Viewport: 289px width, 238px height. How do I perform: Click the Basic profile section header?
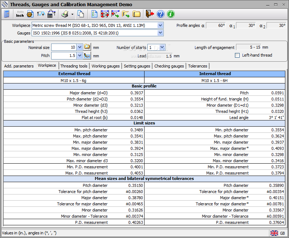point(144,86)
